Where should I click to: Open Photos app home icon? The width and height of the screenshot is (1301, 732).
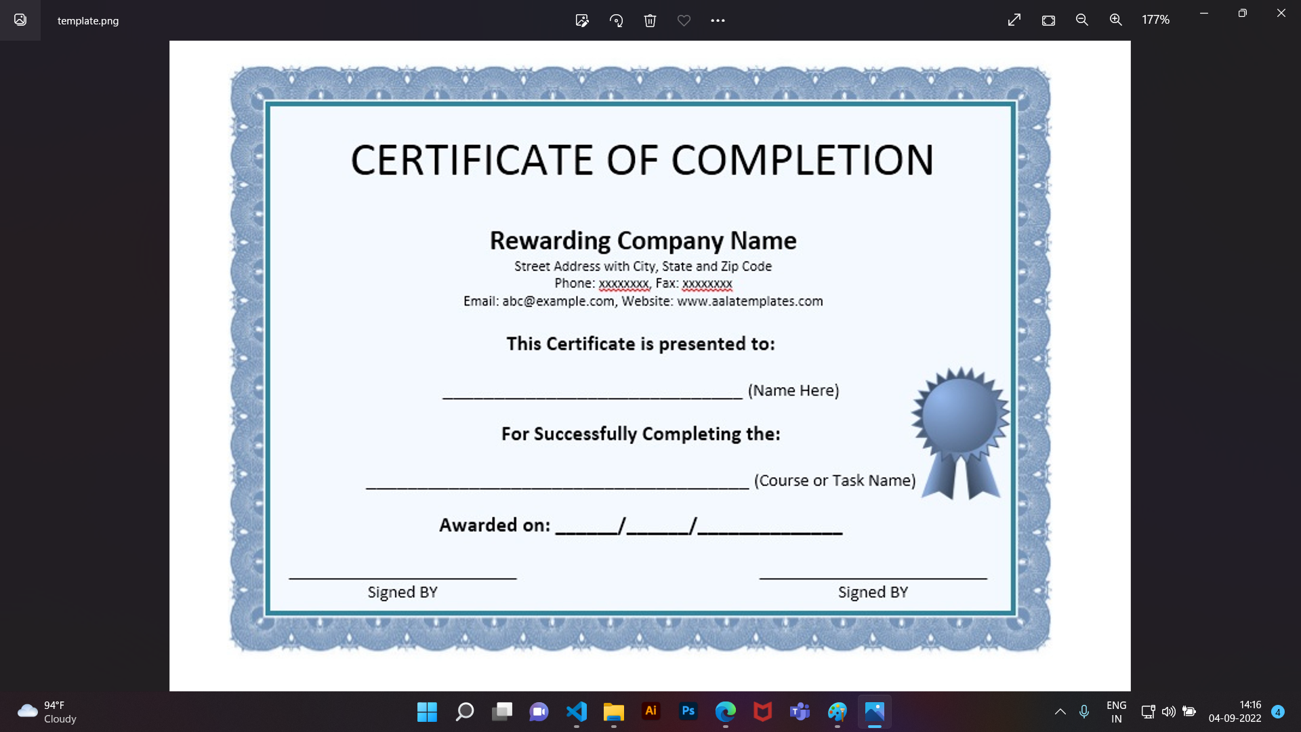pos(20,20)
